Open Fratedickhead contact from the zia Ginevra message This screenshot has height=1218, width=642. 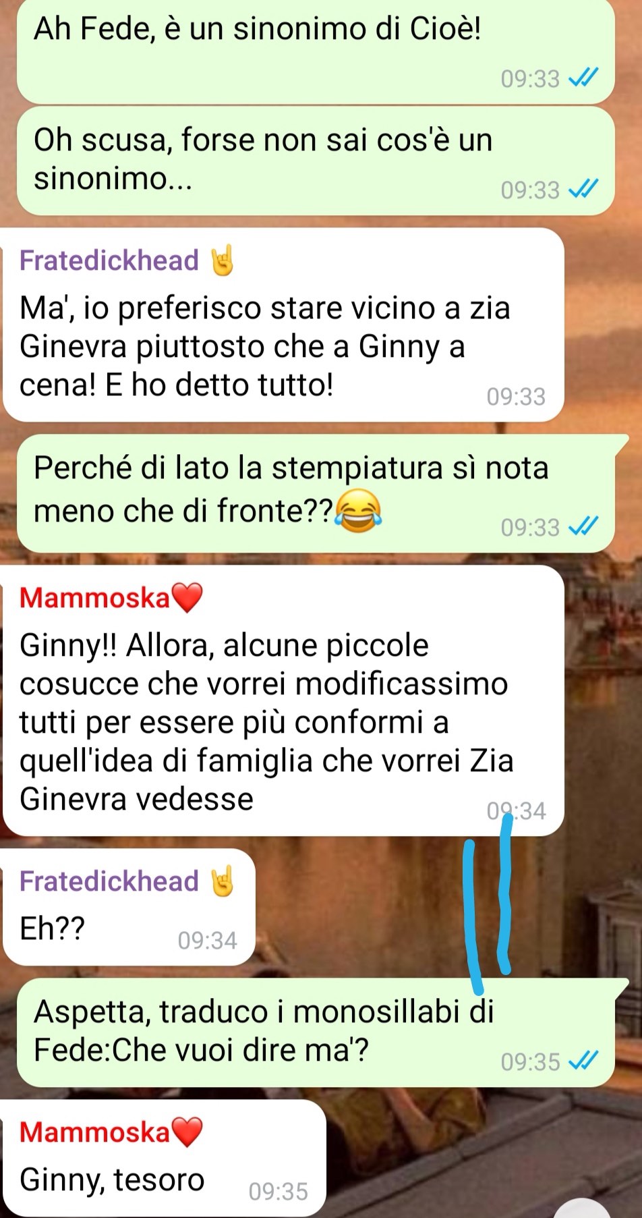click(109, 260)
